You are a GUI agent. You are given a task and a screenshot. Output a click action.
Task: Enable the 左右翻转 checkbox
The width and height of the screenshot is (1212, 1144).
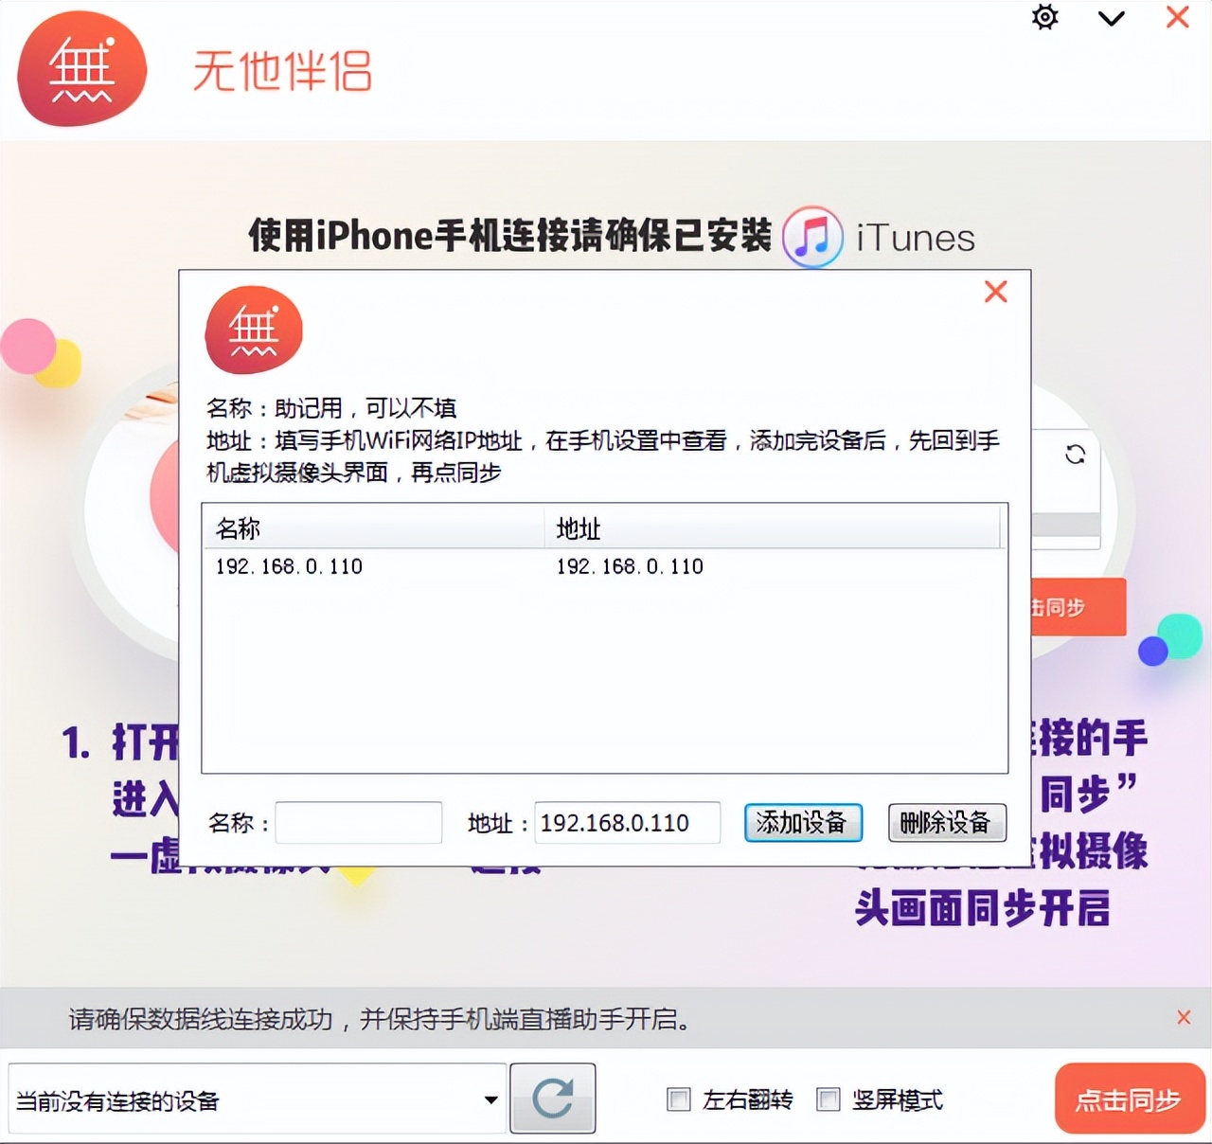678,1099
